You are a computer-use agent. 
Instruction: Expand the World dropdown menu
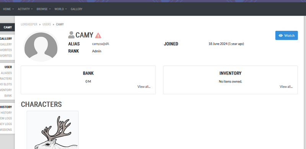pyautogui.click(x=60, y=9)
